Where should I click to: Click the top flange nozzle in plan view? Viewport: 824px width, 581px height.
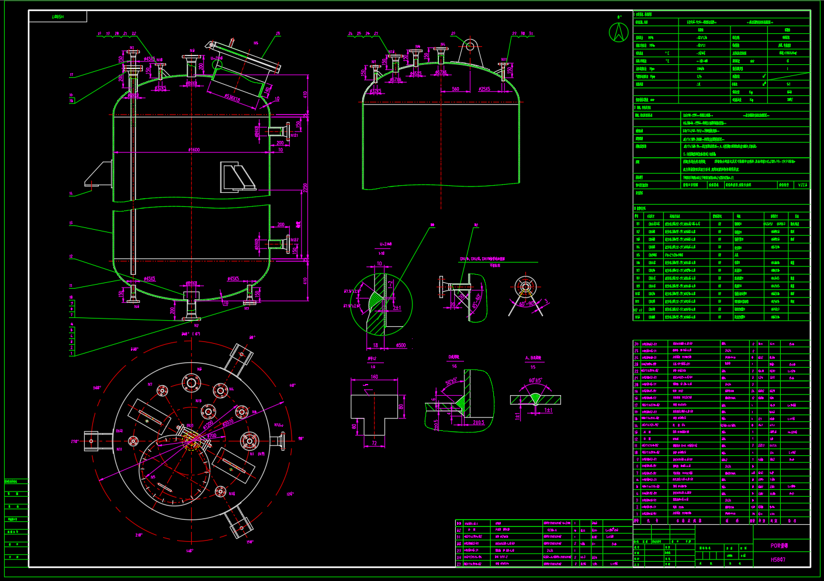pos(191,383)
